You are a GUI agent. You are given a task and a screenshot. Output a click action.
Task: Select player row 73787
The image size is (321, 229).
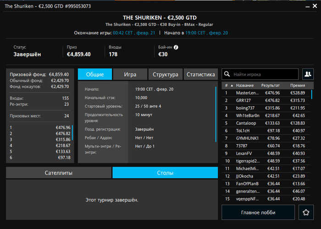pos(266,146)
